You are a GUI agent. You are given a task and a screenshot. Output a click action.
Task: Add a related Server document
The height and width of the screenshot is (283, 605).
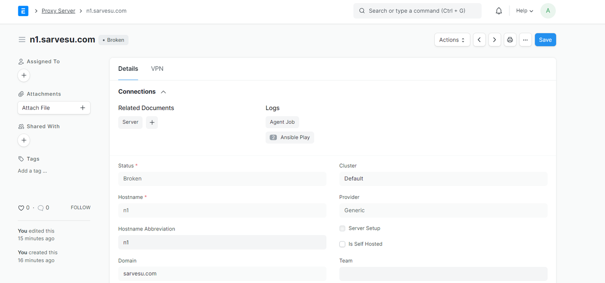[152, 122]
